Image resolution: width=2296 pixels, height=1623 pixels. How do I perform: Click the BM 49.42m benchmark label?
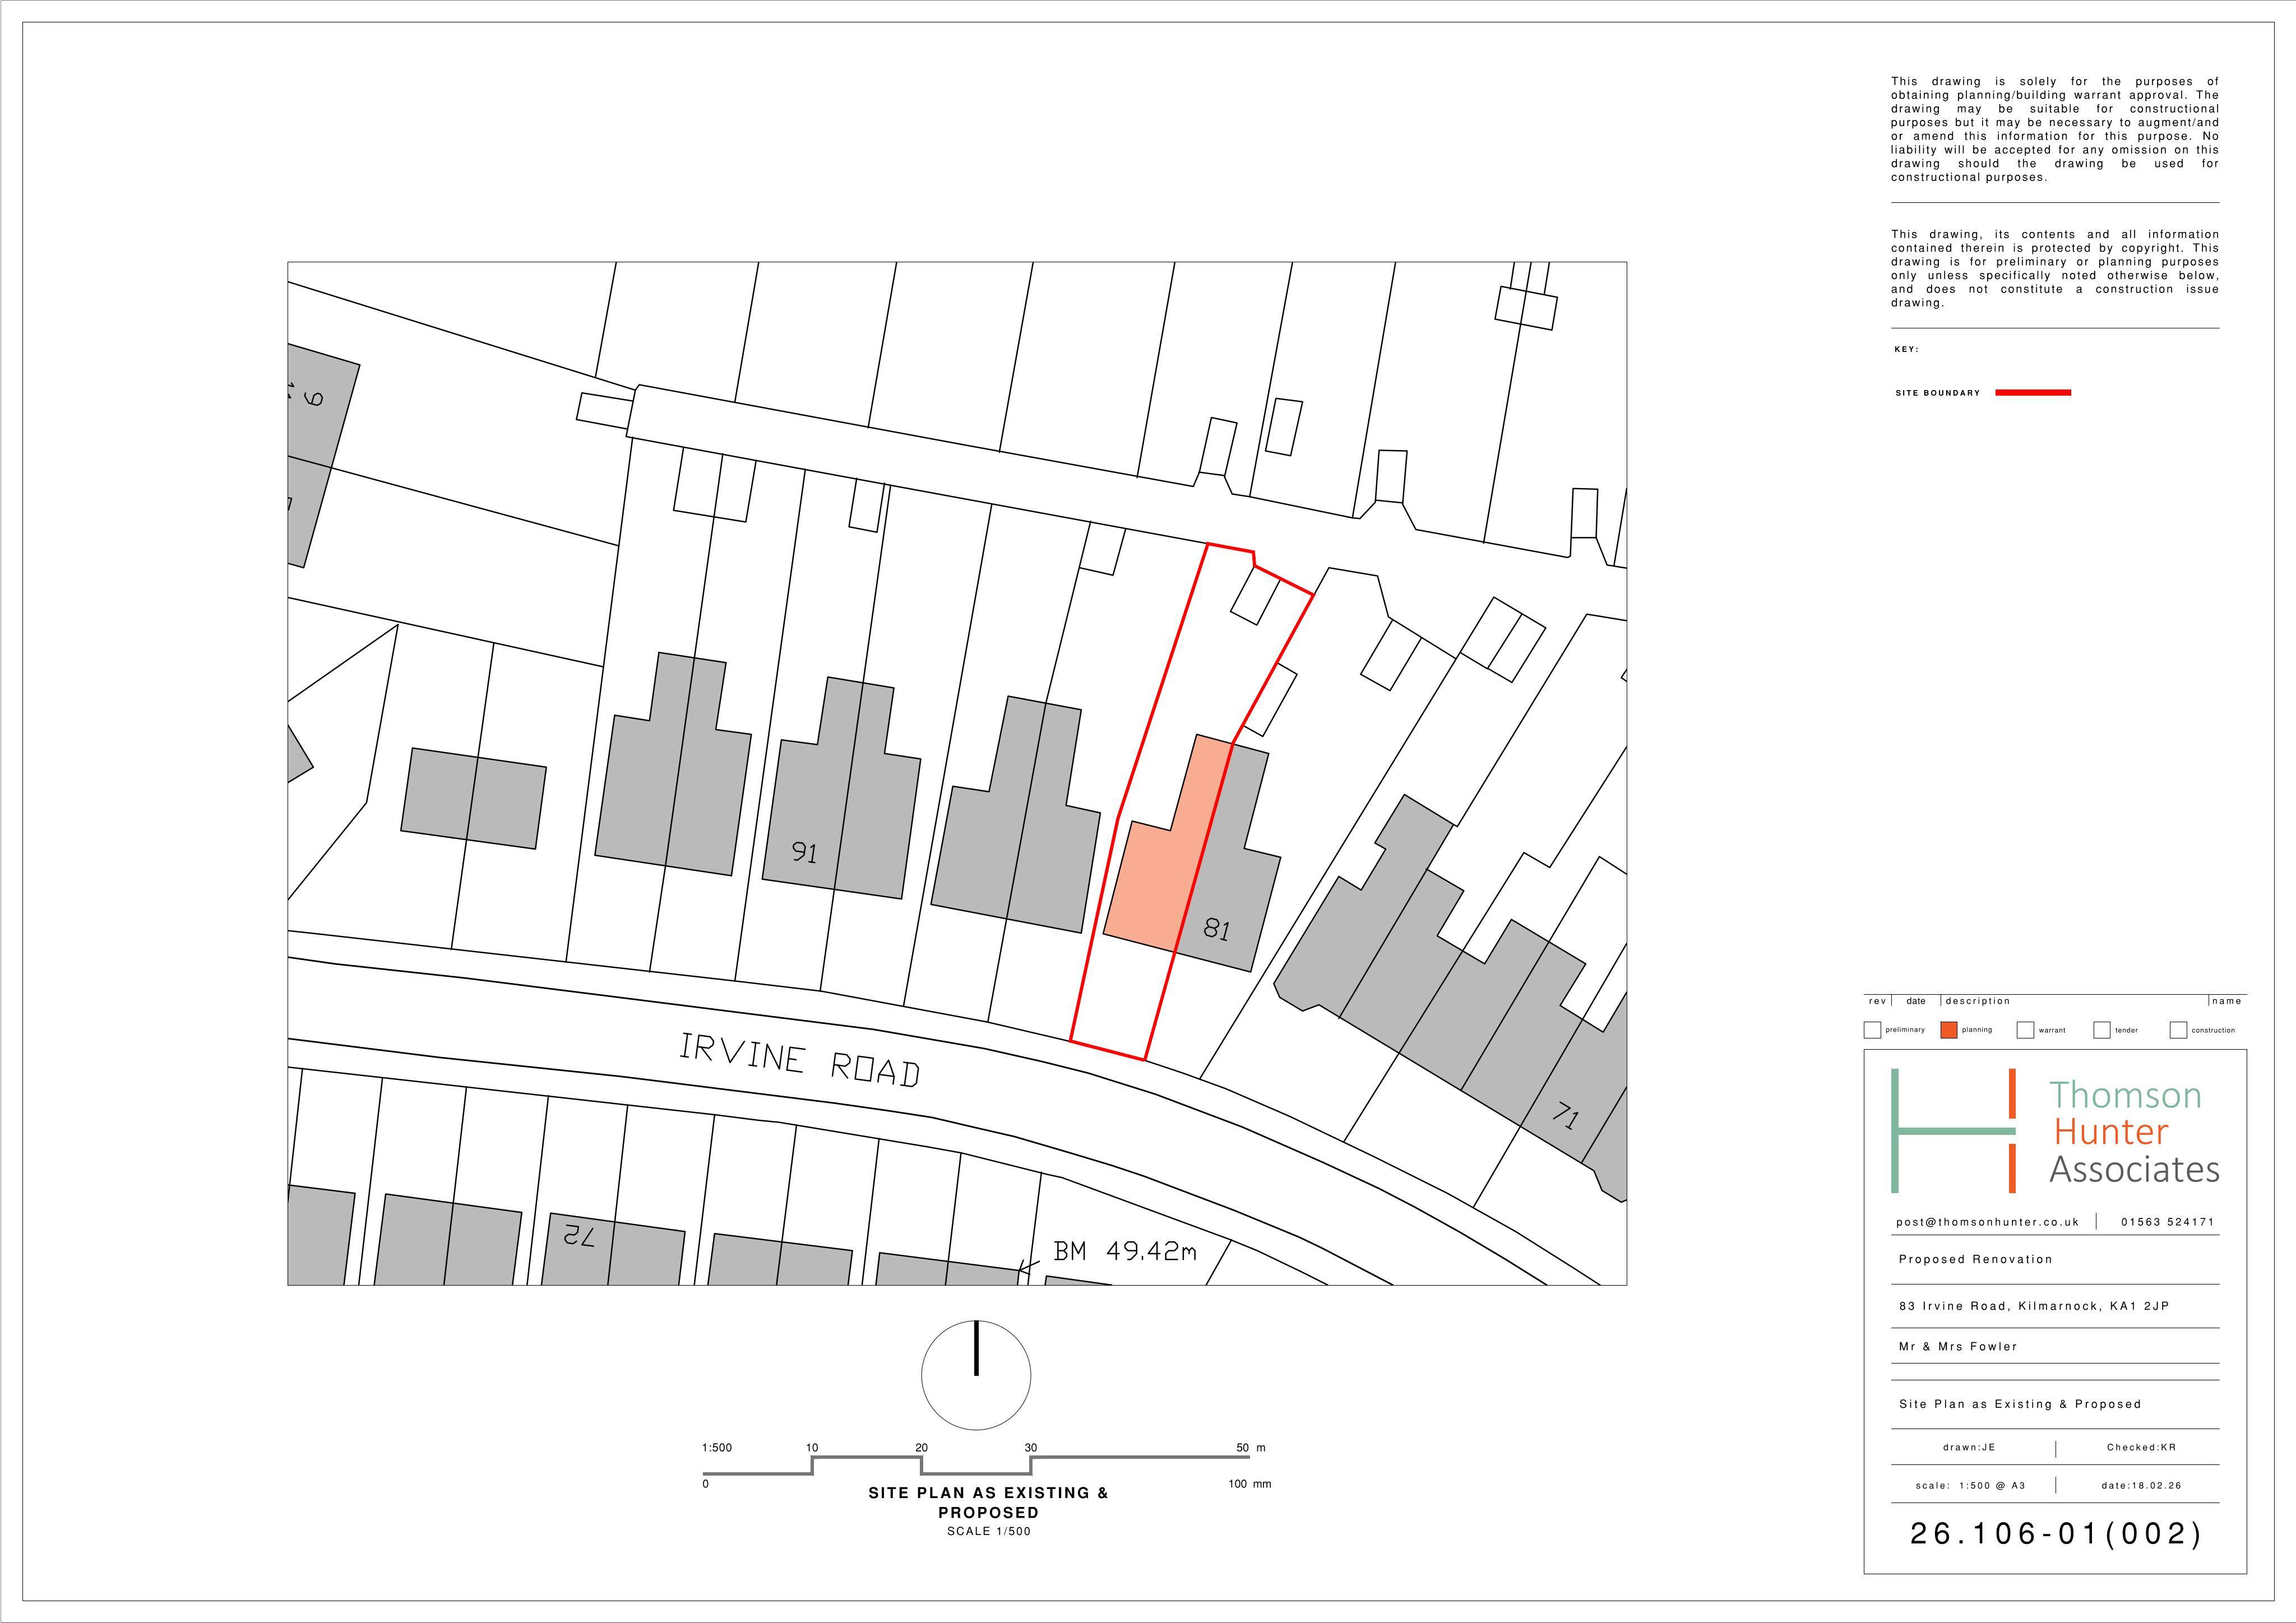click(1124, 1251)
